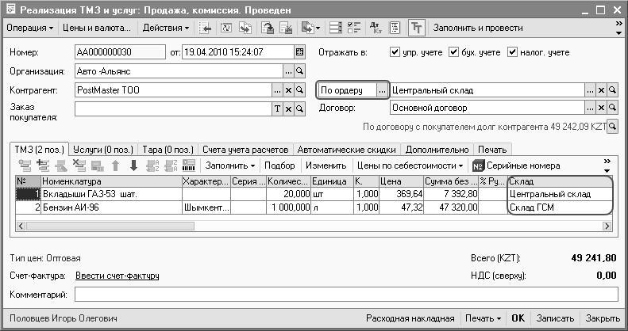
Task: Click the move row up arrow icon
Action: [115, 165]
